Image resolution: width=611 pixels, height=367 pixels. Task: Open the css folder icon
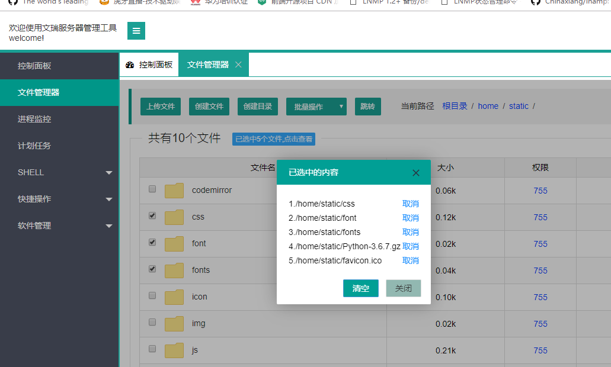pos(174,216)
